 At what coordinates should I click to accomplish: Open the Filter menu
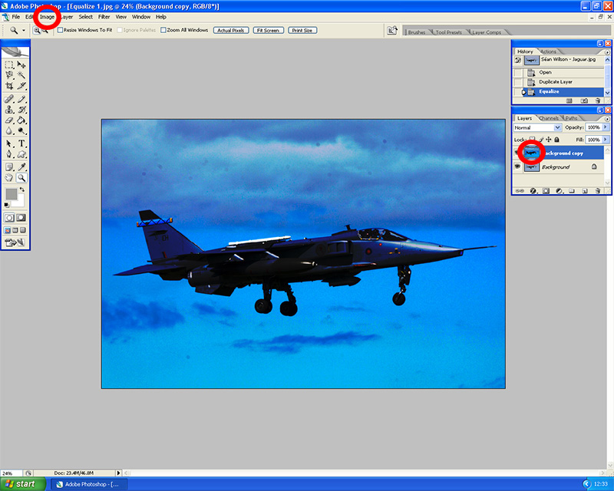coord(104,17)
